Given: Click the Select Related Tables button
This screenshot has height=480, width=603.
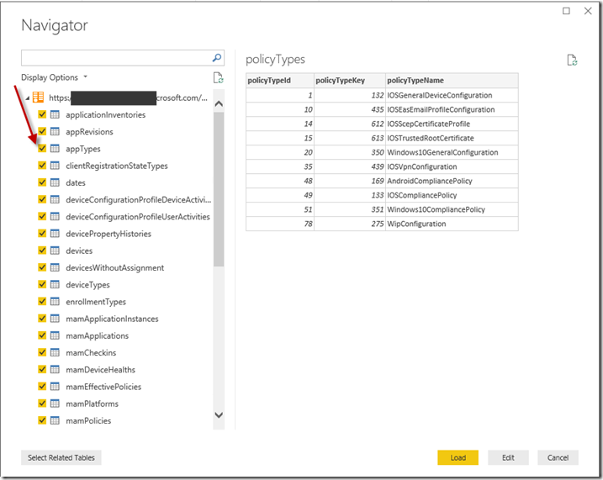Looking at the screenshot, I should click(x=61, y=457).
